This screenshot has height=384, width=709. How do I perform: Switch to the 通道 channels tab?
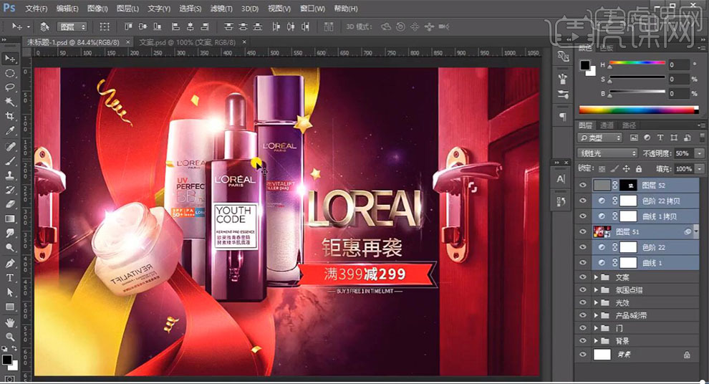click(x=607, y=125)
